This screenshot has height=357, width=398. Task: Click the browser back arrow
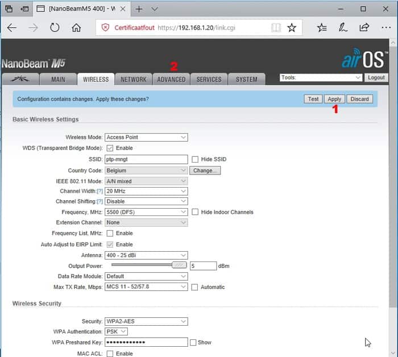pyautogui.click(x=12, y=28)
